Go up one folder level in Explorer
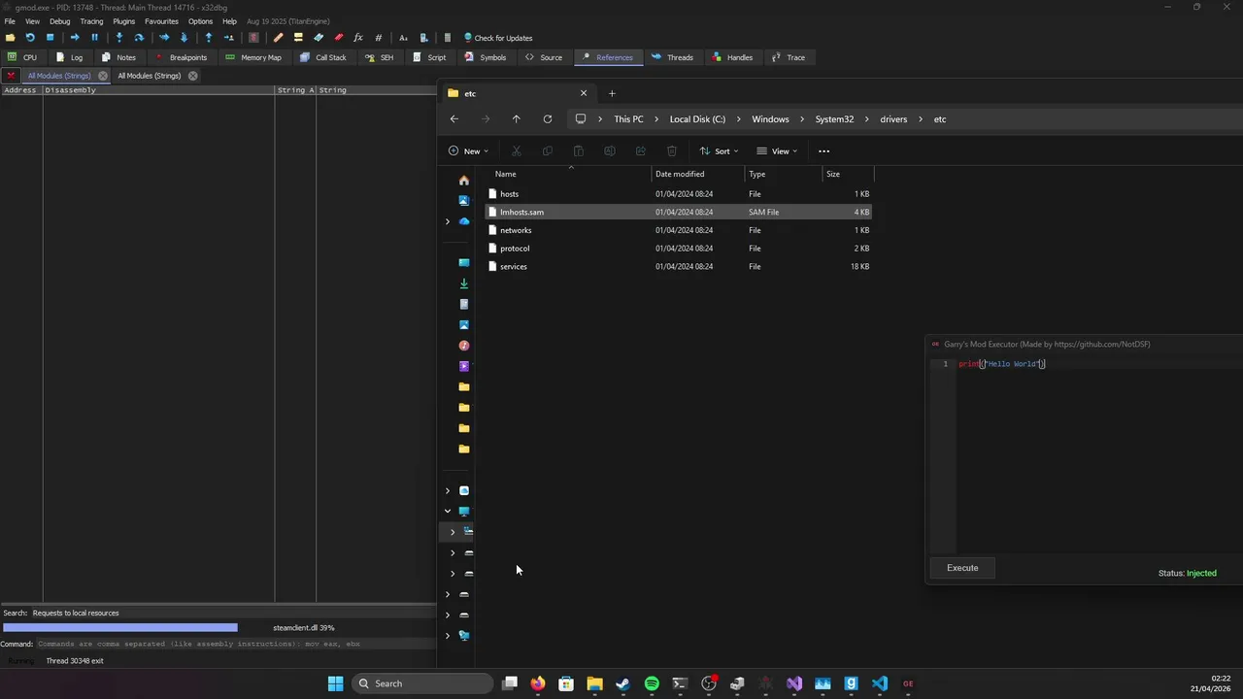This screenshot has width=1243, height=699. [516, 119]
